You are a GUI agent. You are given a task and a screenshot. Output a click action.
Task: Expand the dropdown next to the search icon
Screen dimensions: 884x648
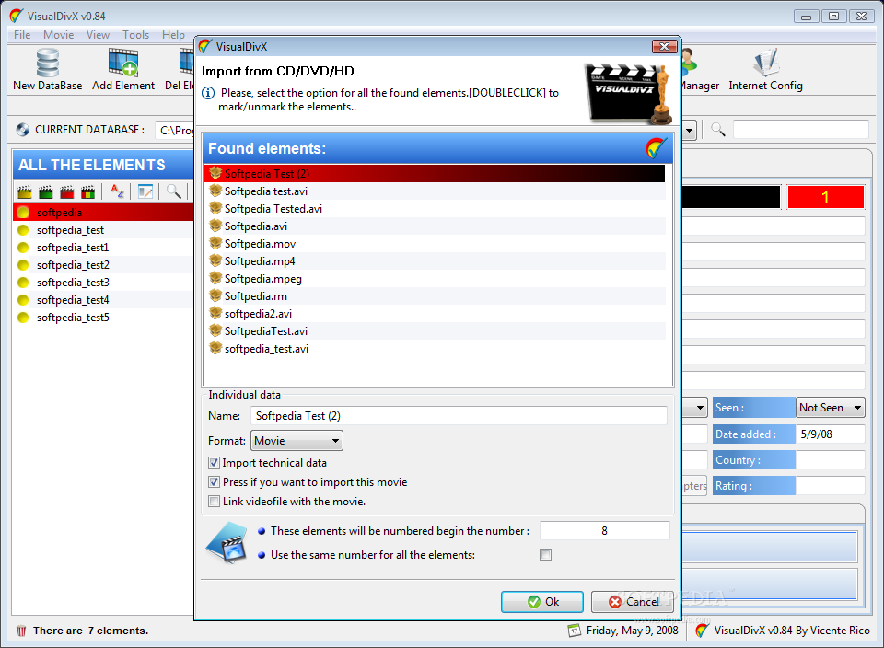pyautogui.click(x=689, y=130)
